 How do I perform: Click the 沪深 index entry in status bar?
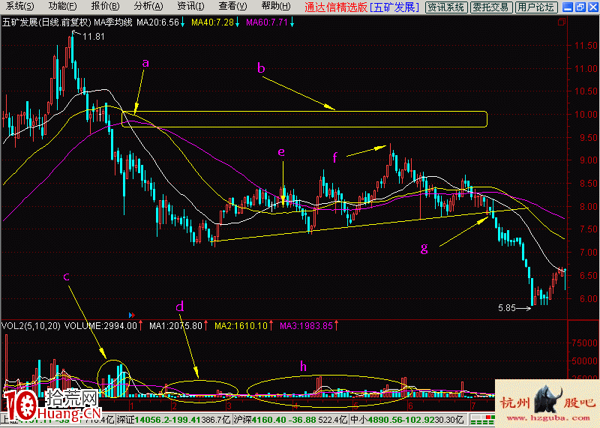(x=290, y=420)
